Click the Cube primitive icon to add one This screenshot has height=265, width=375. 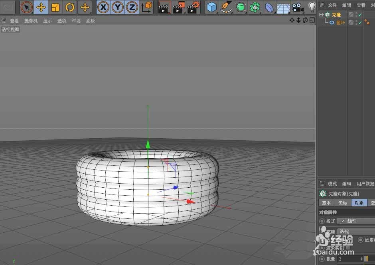click(x=211, y=7)
